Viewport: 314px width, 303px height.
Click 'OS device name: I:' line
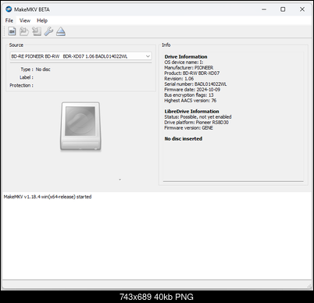(184, 62)
